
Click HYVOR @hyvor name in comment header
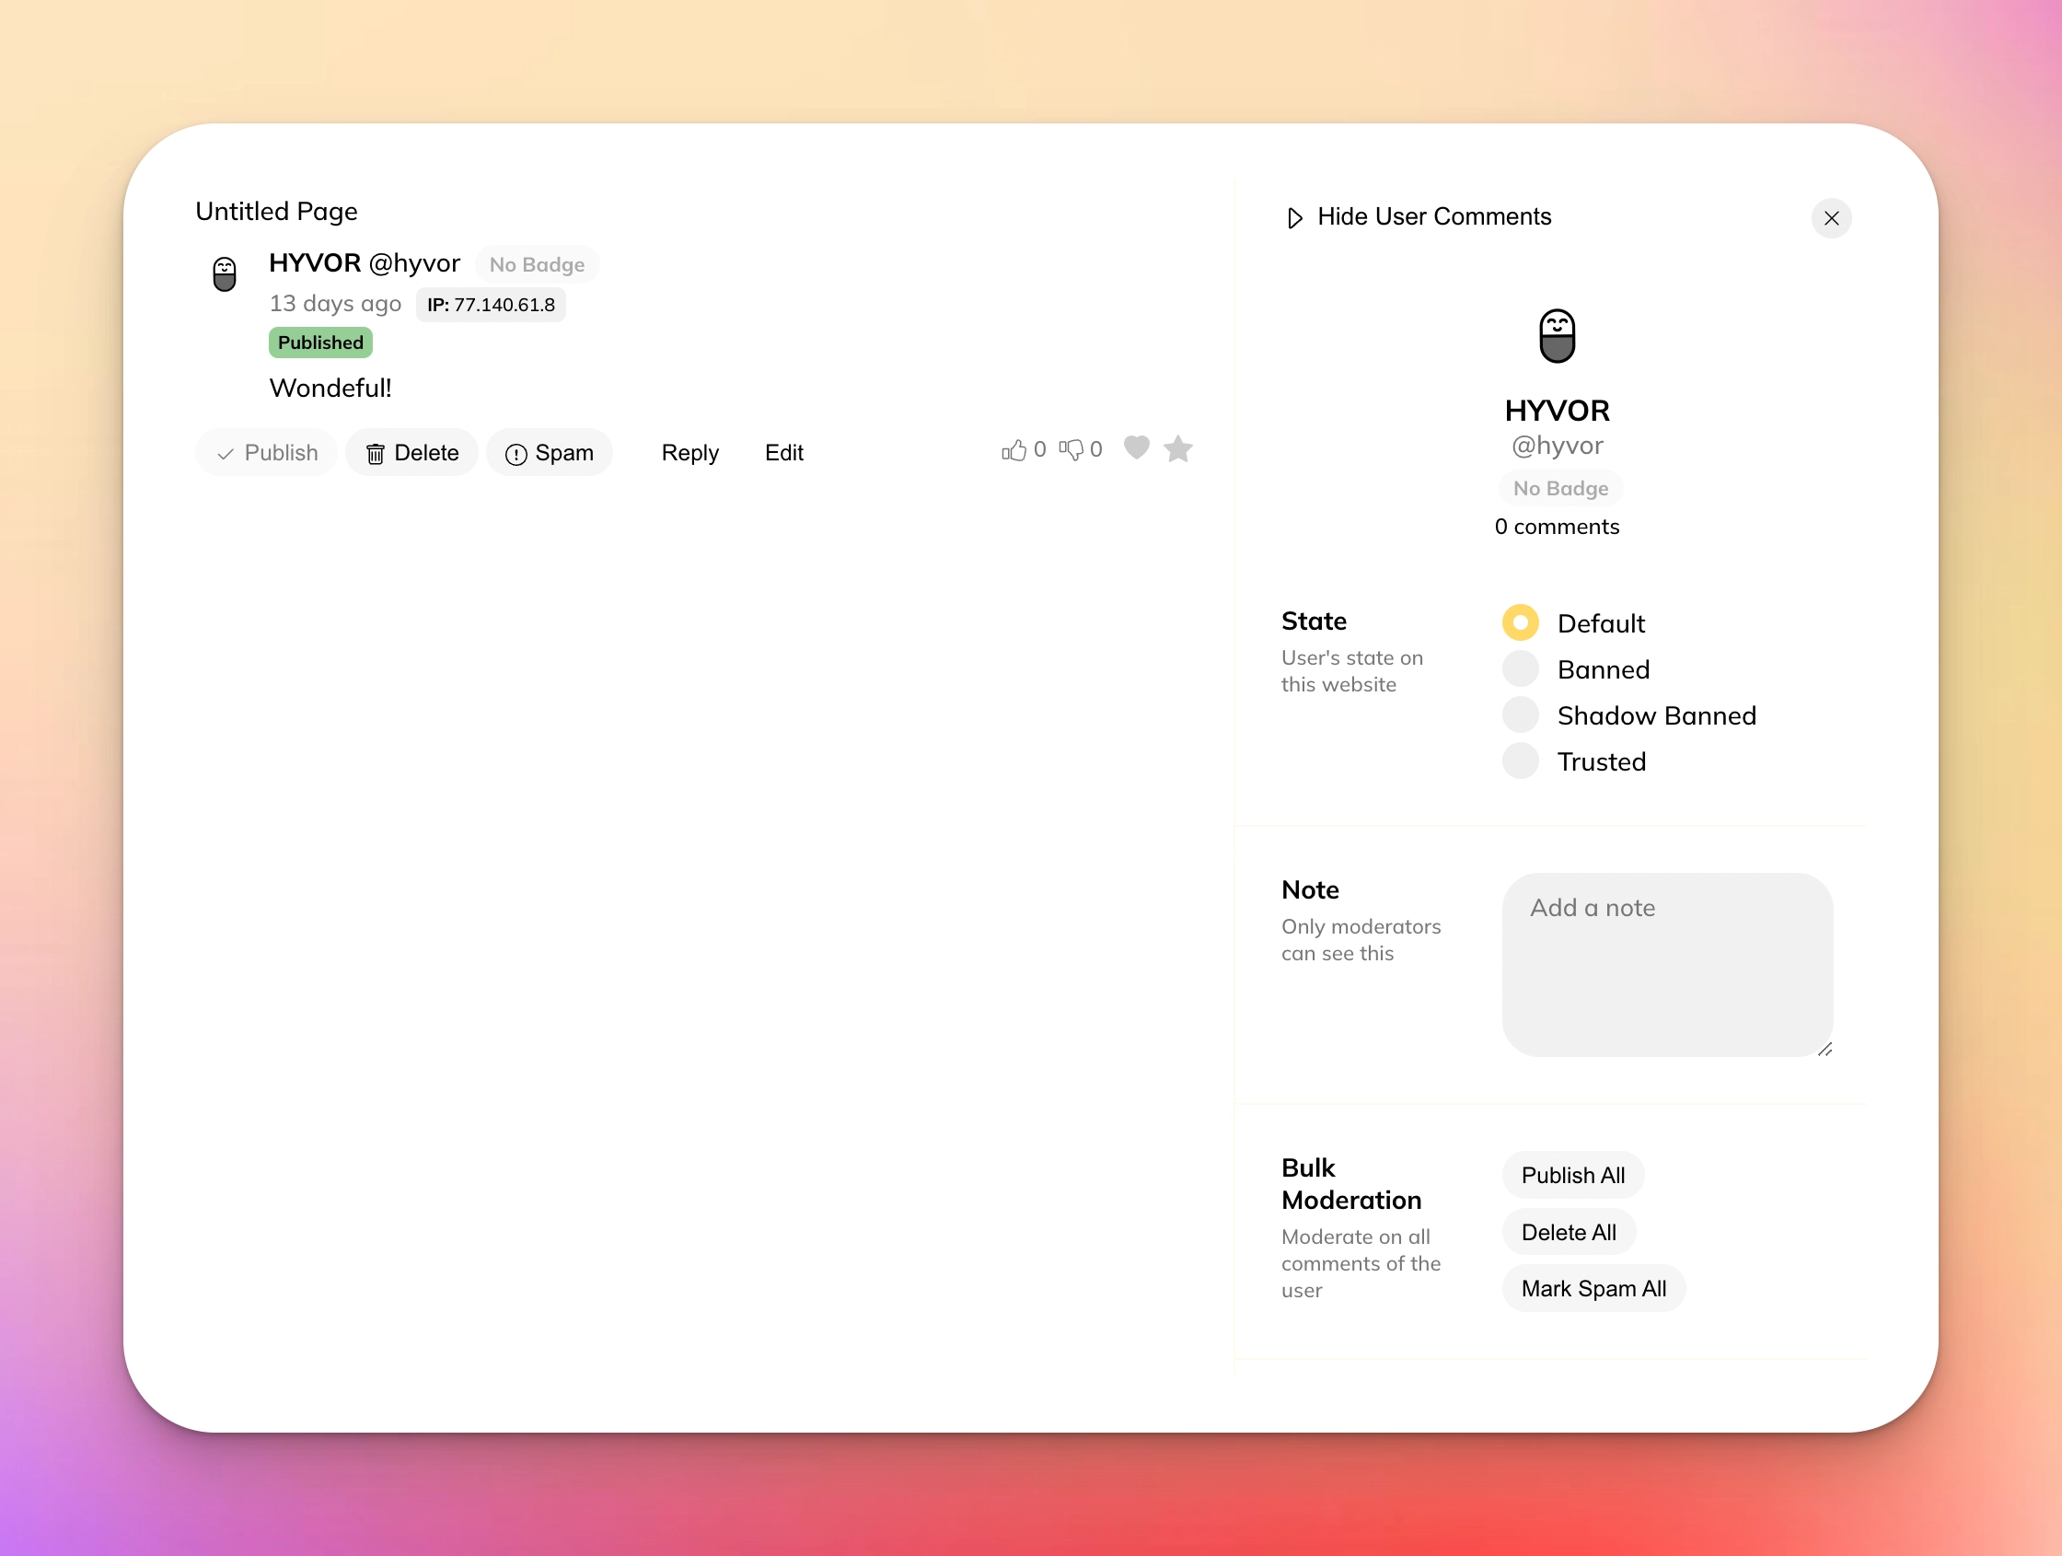pos(365,263)
